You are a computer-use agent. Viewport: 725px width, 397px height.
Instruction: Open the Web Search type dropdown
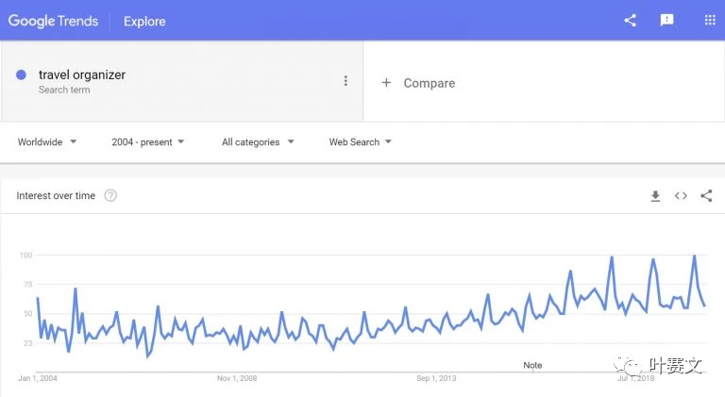pos(361,142)
